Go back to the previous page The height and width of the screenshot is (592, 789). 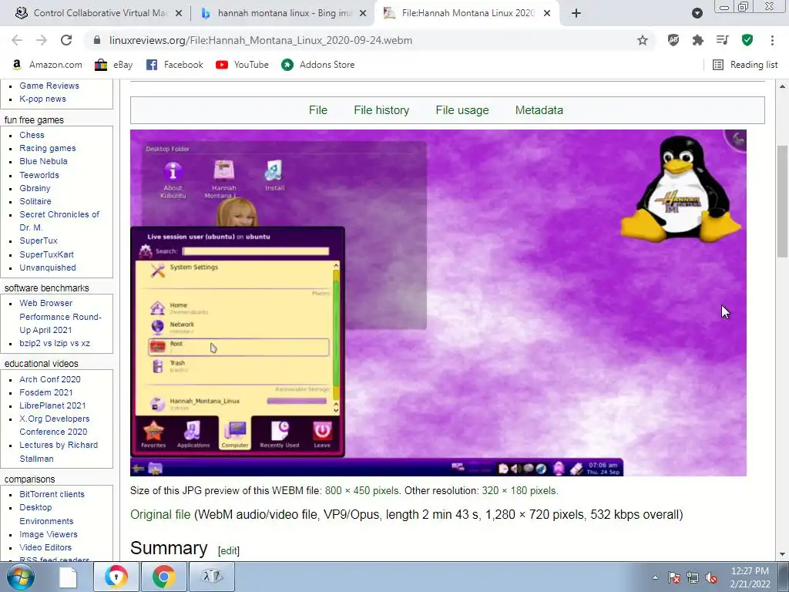tap(17, 40)
